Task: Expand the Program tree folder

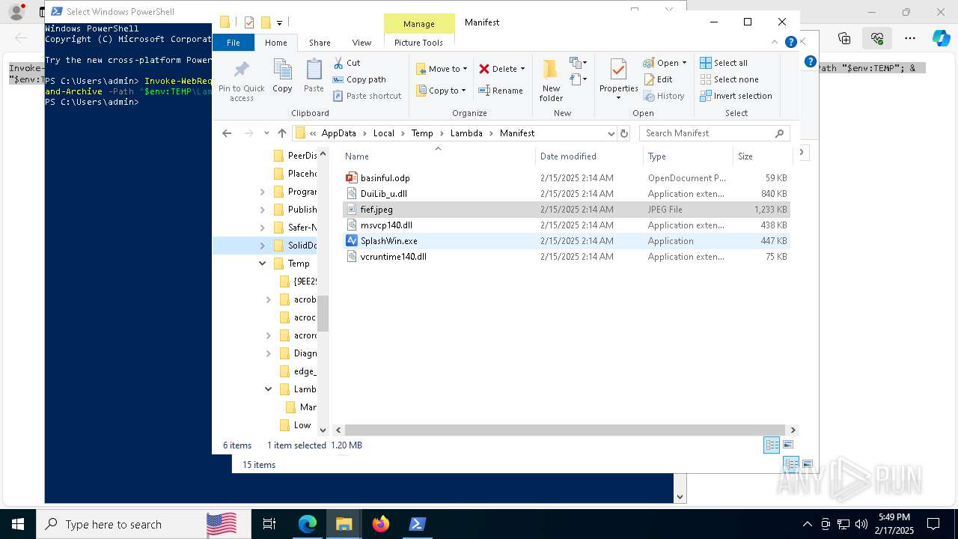Action: click(263, 192)
